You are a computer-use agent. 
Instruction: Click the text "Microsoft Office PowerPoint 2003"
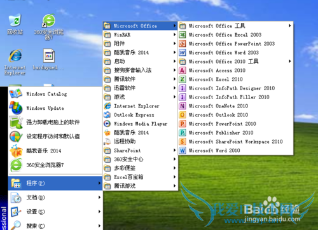232,44
